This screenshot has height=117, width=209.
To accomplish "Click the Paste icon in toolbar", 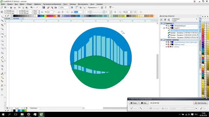I will (x=27, y=7).
